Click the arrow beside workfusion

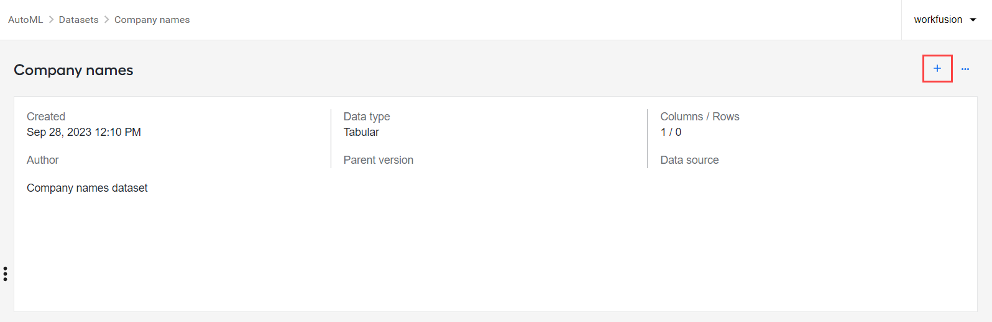(x=973, y=20)
